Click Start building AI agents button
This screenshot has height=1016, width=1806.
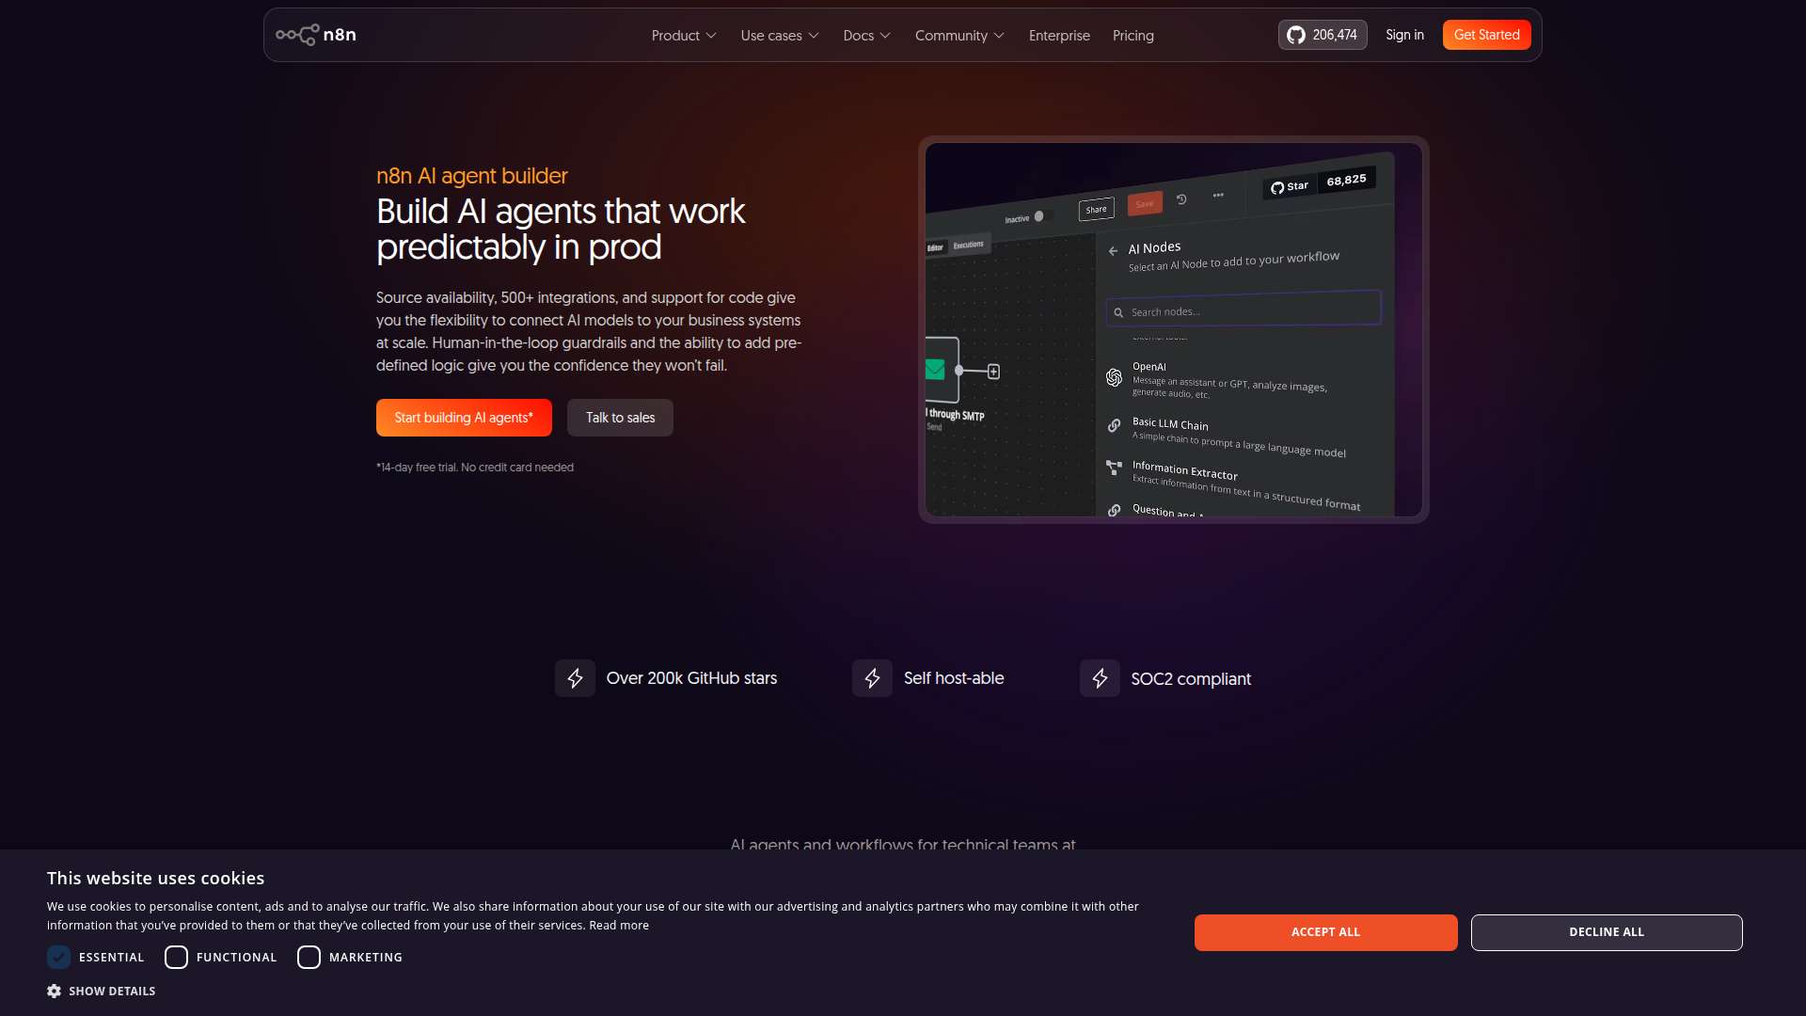pyautogui.click(x=464, y=418)
